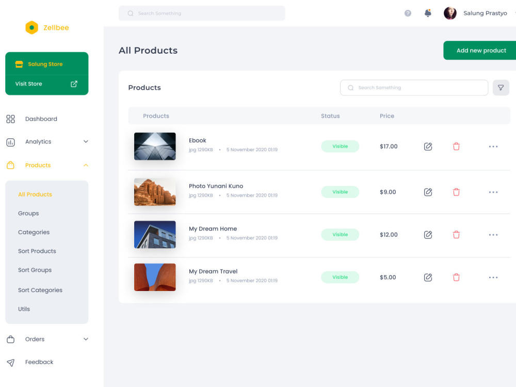Click the Feedback paper plane icon
Viewport: 516px width, 387px height.
tap(10, 362)
